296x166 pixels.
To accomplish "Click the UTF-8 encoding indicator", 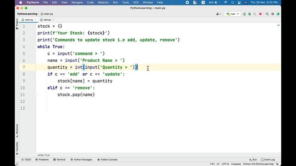I will tap(225, 164).
